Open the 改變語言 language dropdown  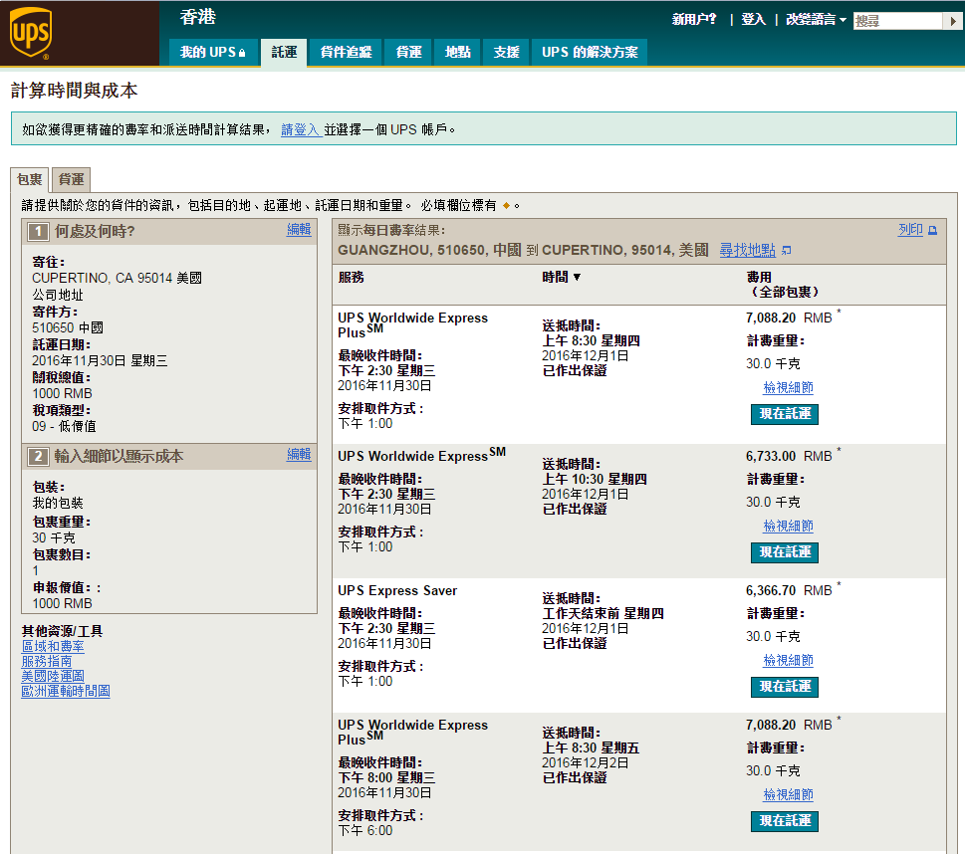click(x=816, y=20)
